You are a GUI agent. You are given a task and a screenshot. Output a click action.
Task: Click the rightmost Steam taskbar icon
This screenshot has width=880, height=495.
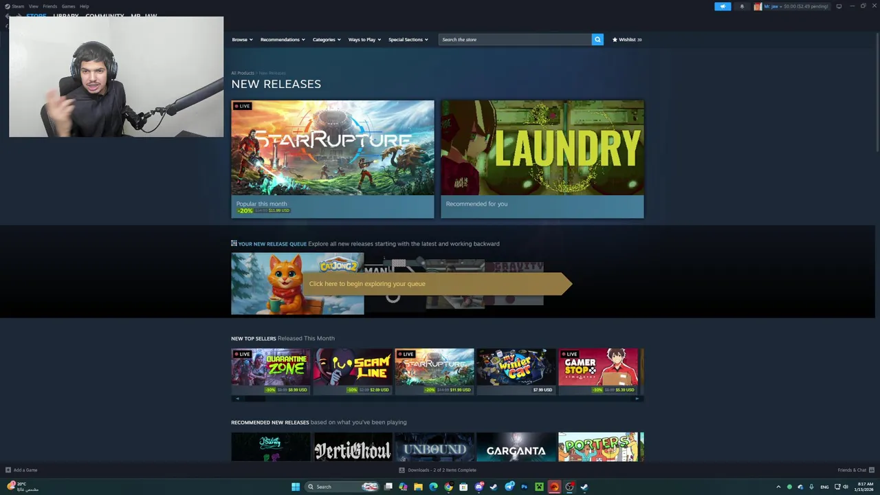(x=584, y=487)
